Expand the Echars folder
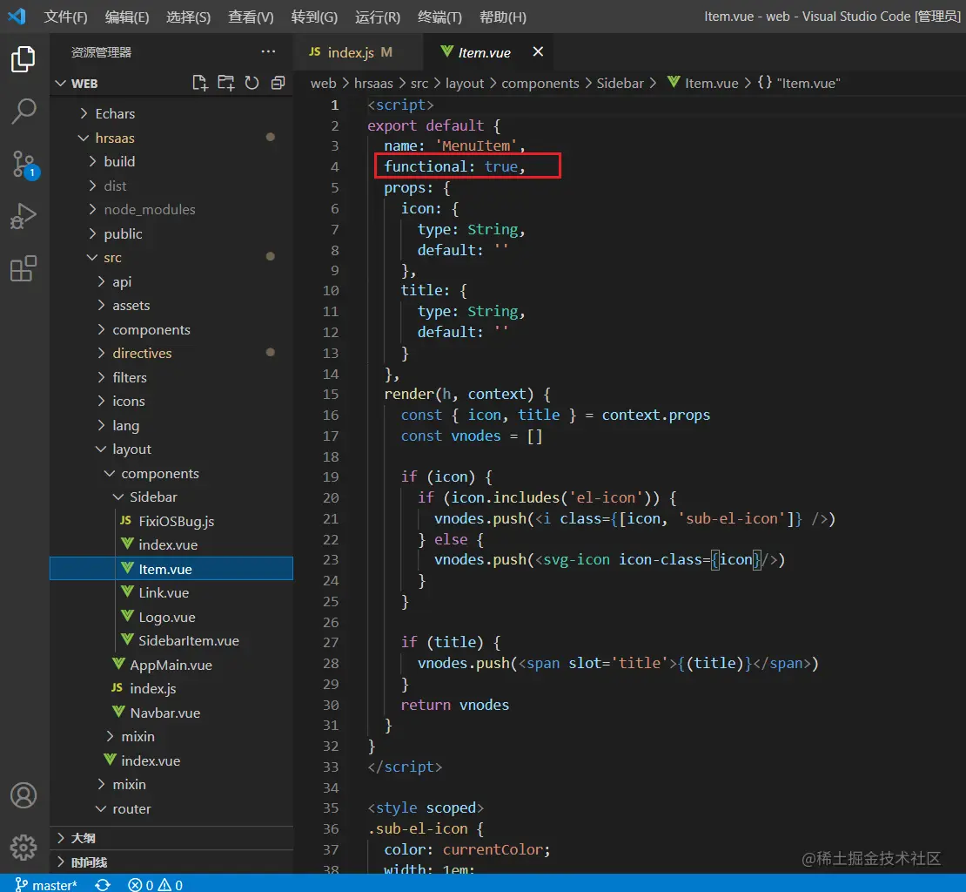 tap(115, 113)
